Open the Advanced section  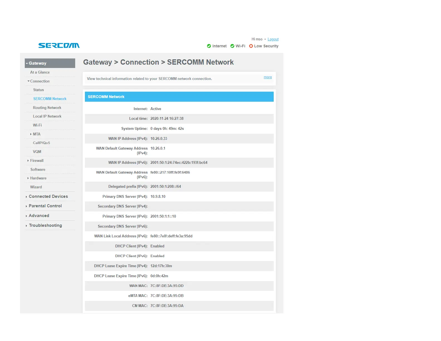39,216
